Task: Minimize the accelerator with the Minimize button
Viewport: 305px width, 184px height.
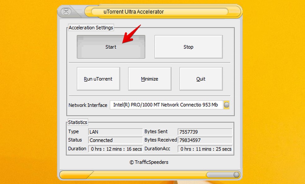Action: click(149, 79)
